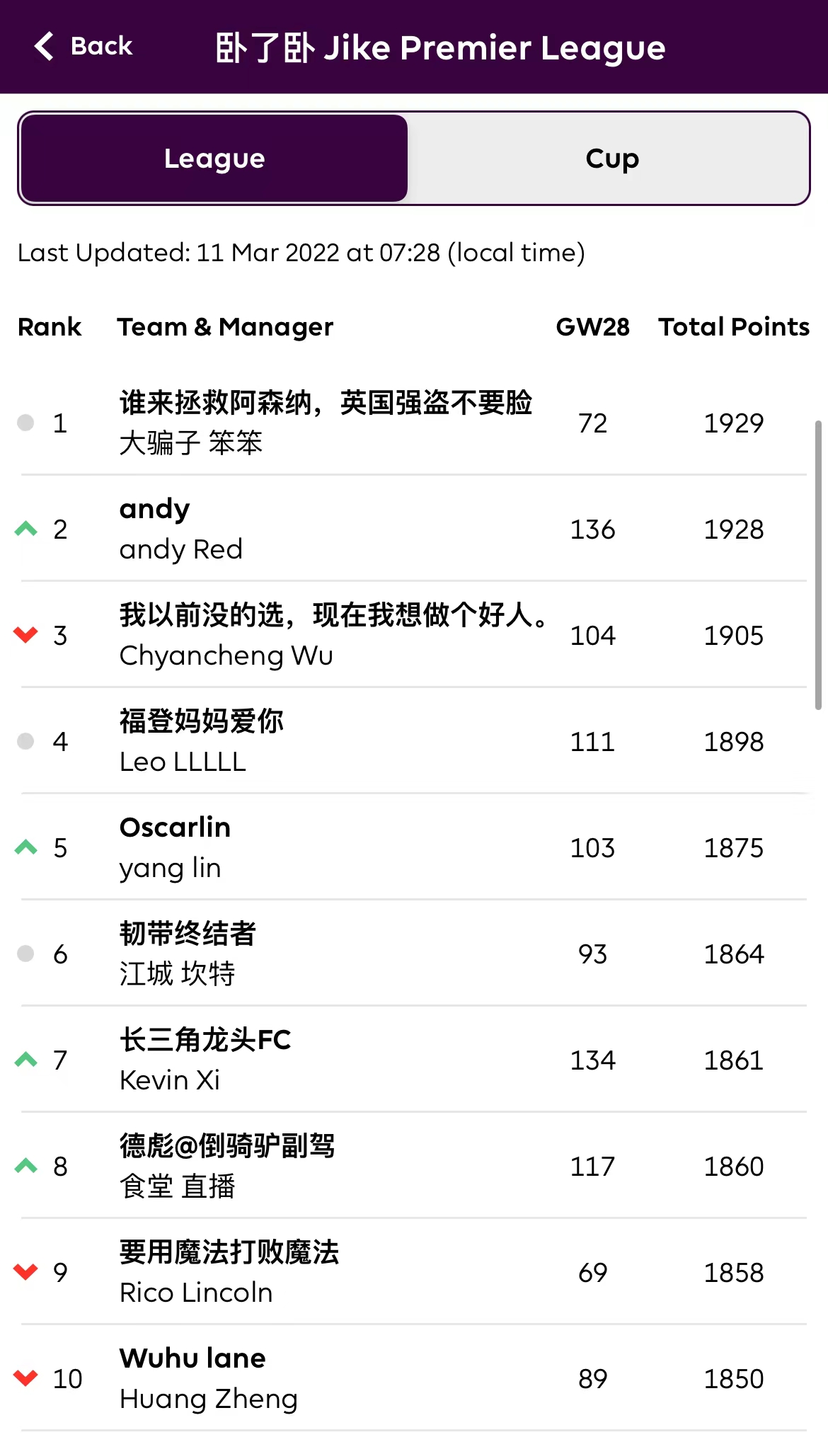
Task: Select the League tab
Action: [x=214, y=159]
